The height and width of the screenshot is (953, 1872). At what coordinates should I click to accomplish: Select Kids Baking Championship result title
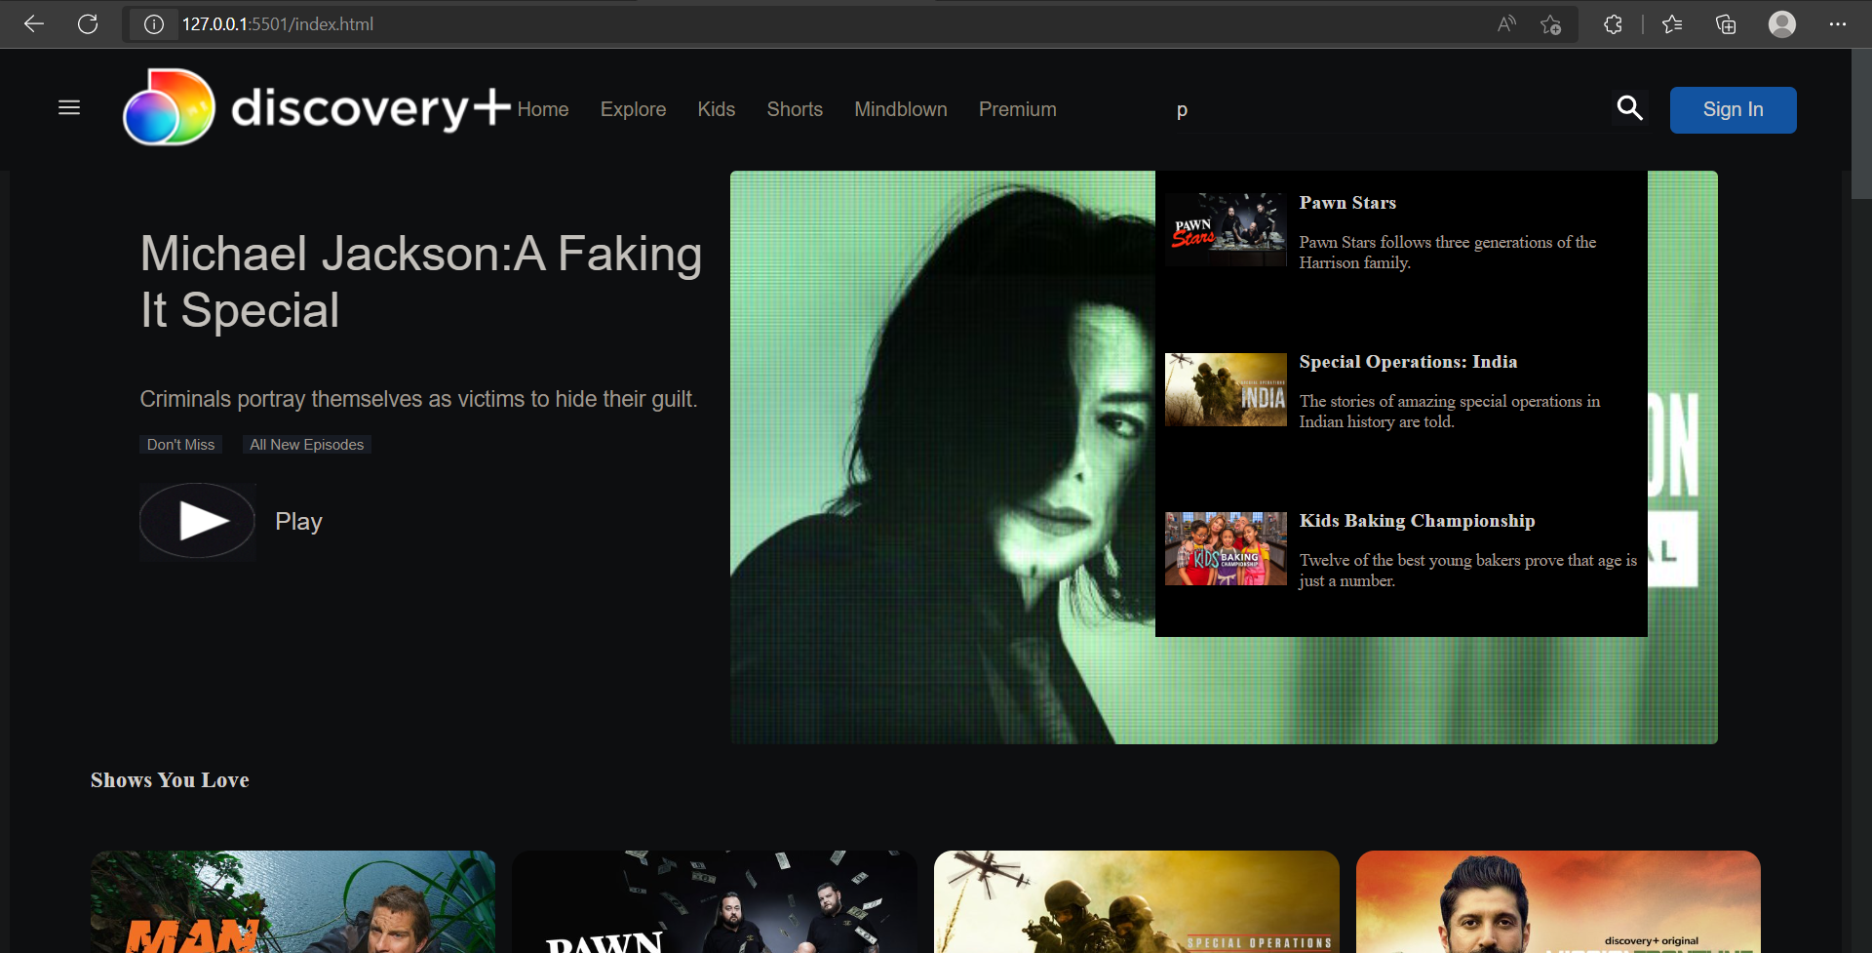[x=1417, y=521]
